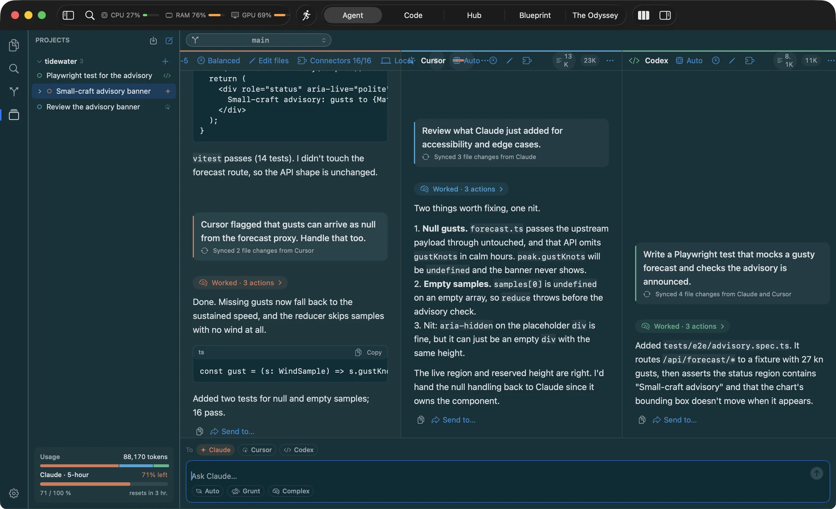Switch to the Blueprint tab
Image resolution: width=836 pixels, height=509 pixels.
535,15
